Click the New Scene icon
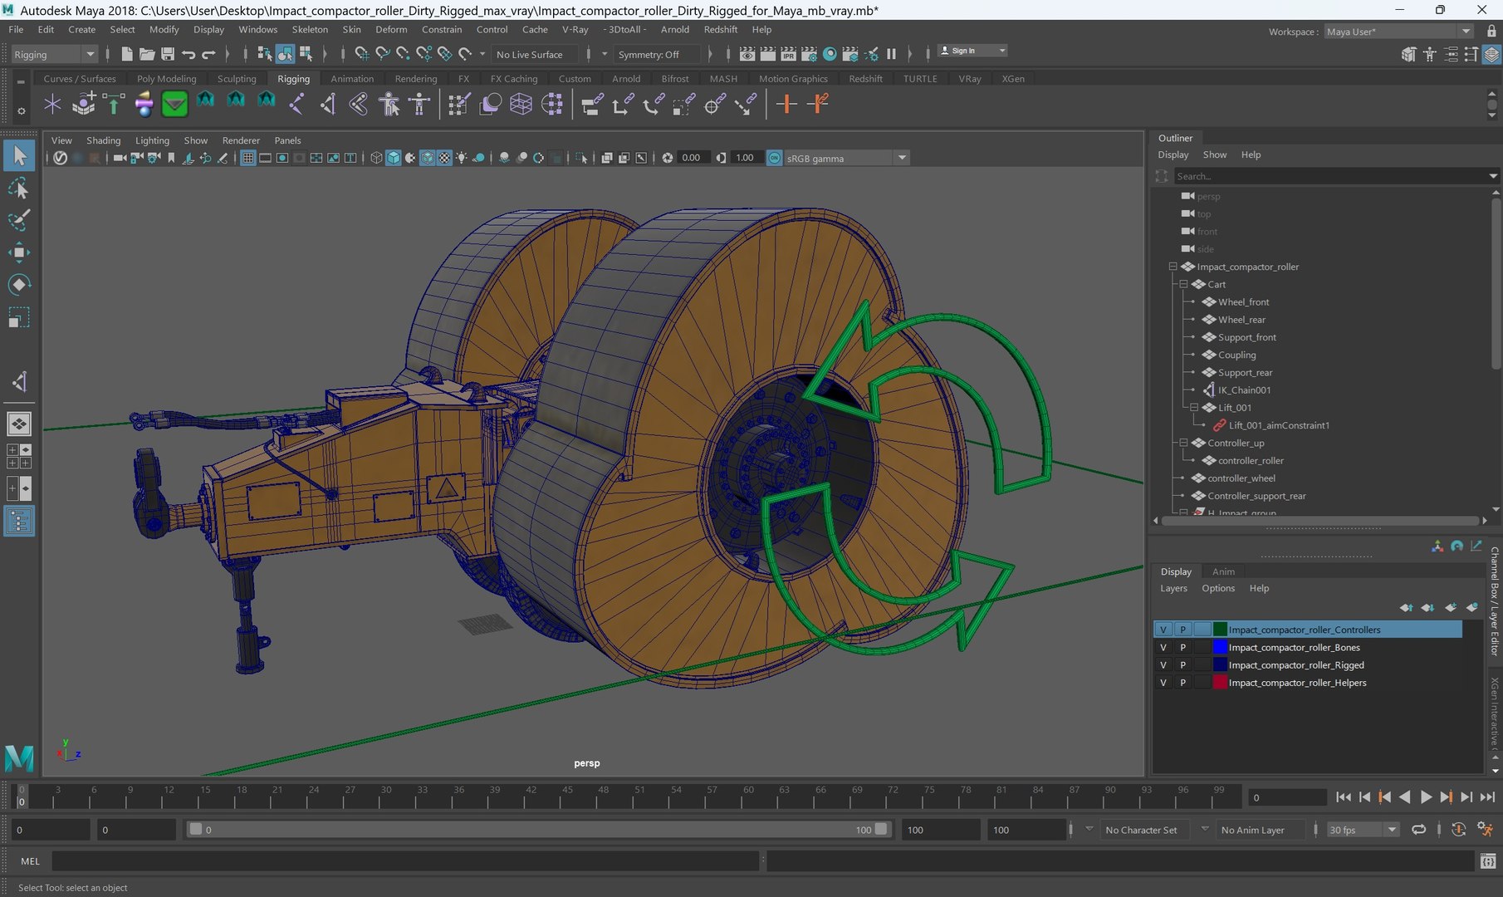Viewport: 1503px width, 897px height. click(126, 54)
